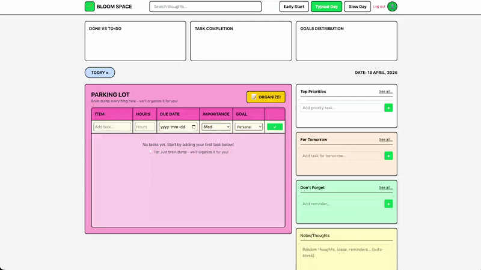Viewport: 481px width, 270px height.
Task: Focus the Search thoughts field
Action: pos(205,7)
